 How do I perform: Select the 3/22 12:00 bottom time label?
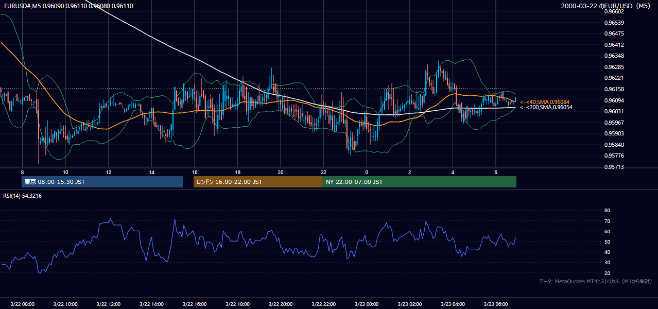(108, 304)
